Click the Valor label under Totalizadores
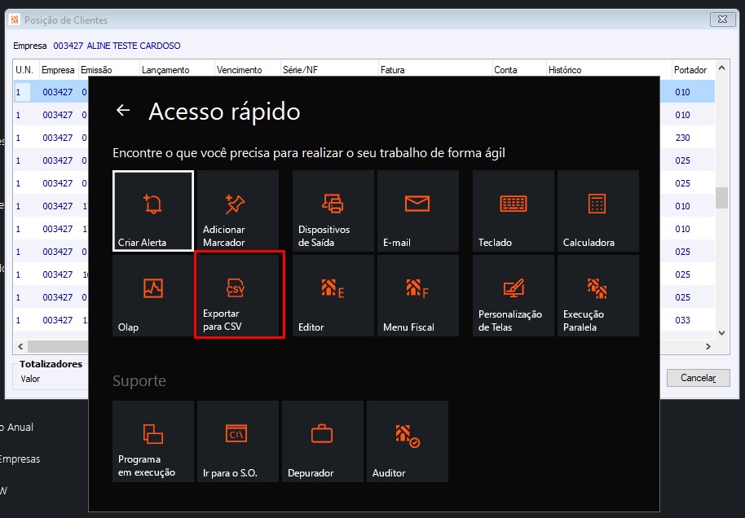This screenshot has height=518, width=745. [30, 379]
